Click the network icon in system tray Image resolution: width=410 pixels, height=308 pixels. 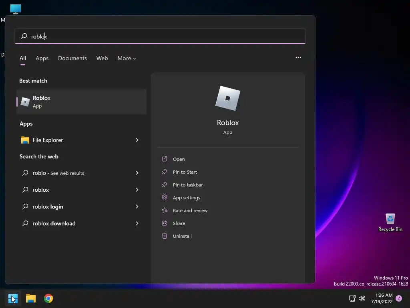tap(352, 298)
